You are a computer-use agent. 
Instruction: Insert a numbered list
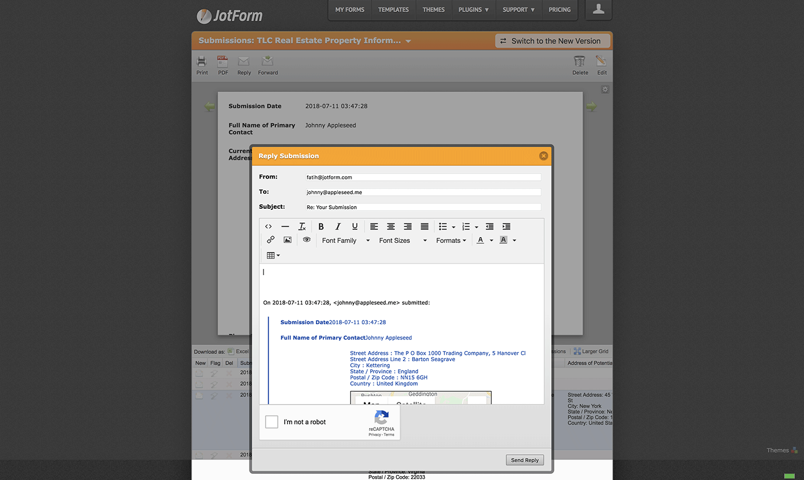(x=466, y=227)
